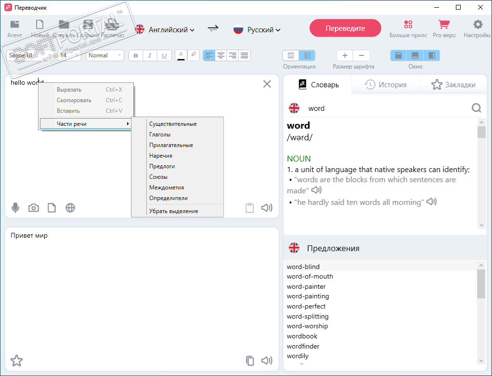
Task: Select the suggestion word-of-mouth
Action: (310, 276)
